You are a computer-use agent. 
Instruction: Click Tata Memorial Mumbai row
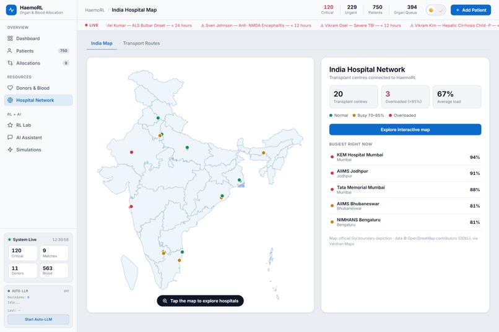coord(405,190)
